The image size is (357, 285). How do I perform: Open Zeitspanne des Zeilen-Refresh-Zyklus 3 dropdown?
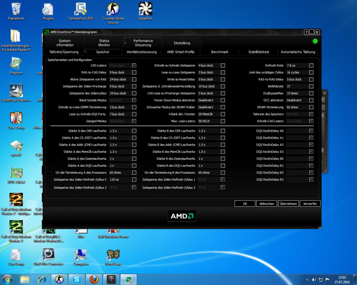pyautogui.click(x=223, y=187)
